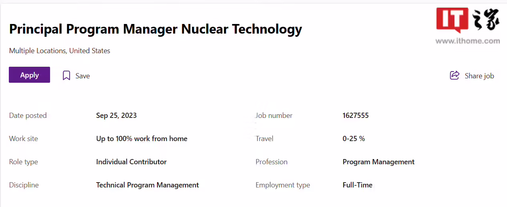The width and height of the screenshot is (507, 207).
Task: Click the Employment type label
Action: click(x=283, y=185)
